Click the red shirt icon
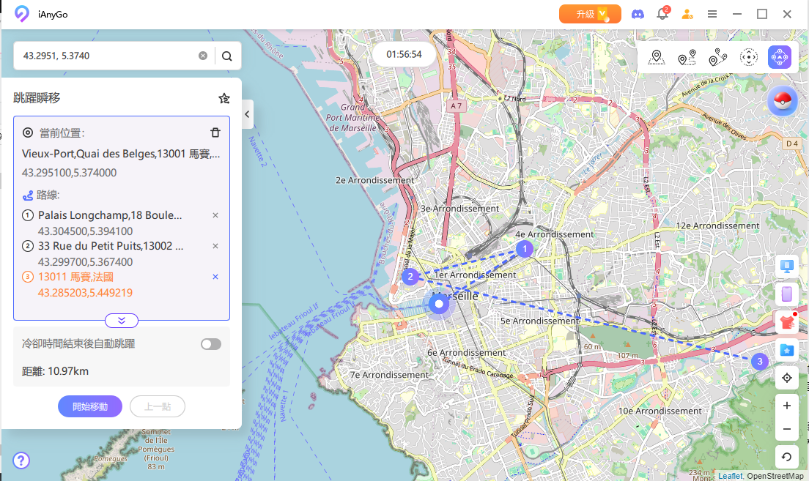809x481 pixels. click(x=787, y=322)
